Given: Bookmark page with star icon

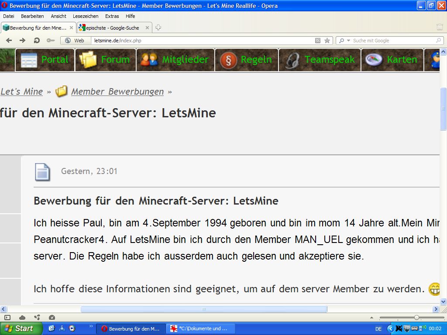Looking at the screenshot, I should coord(327,41).
